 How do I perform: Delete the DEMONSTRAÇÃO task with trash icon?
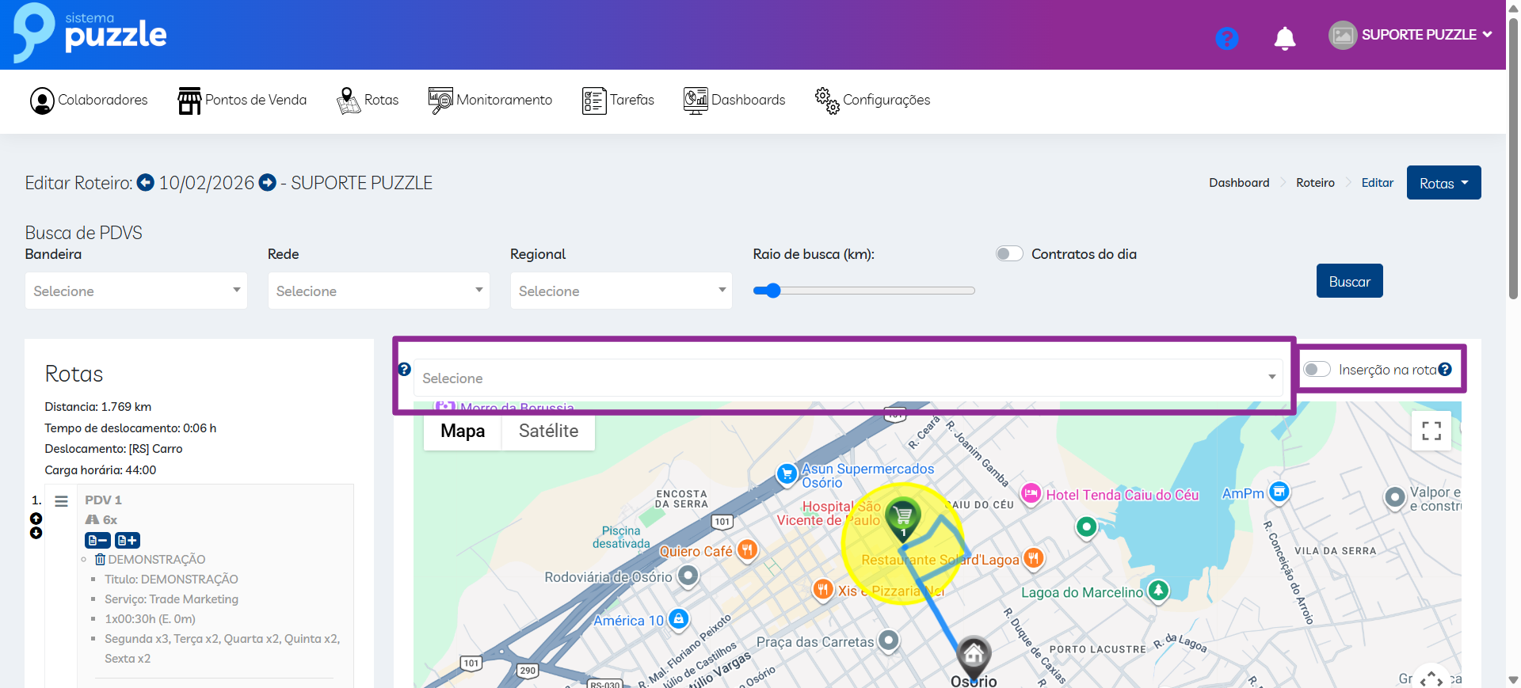point(100,560)
